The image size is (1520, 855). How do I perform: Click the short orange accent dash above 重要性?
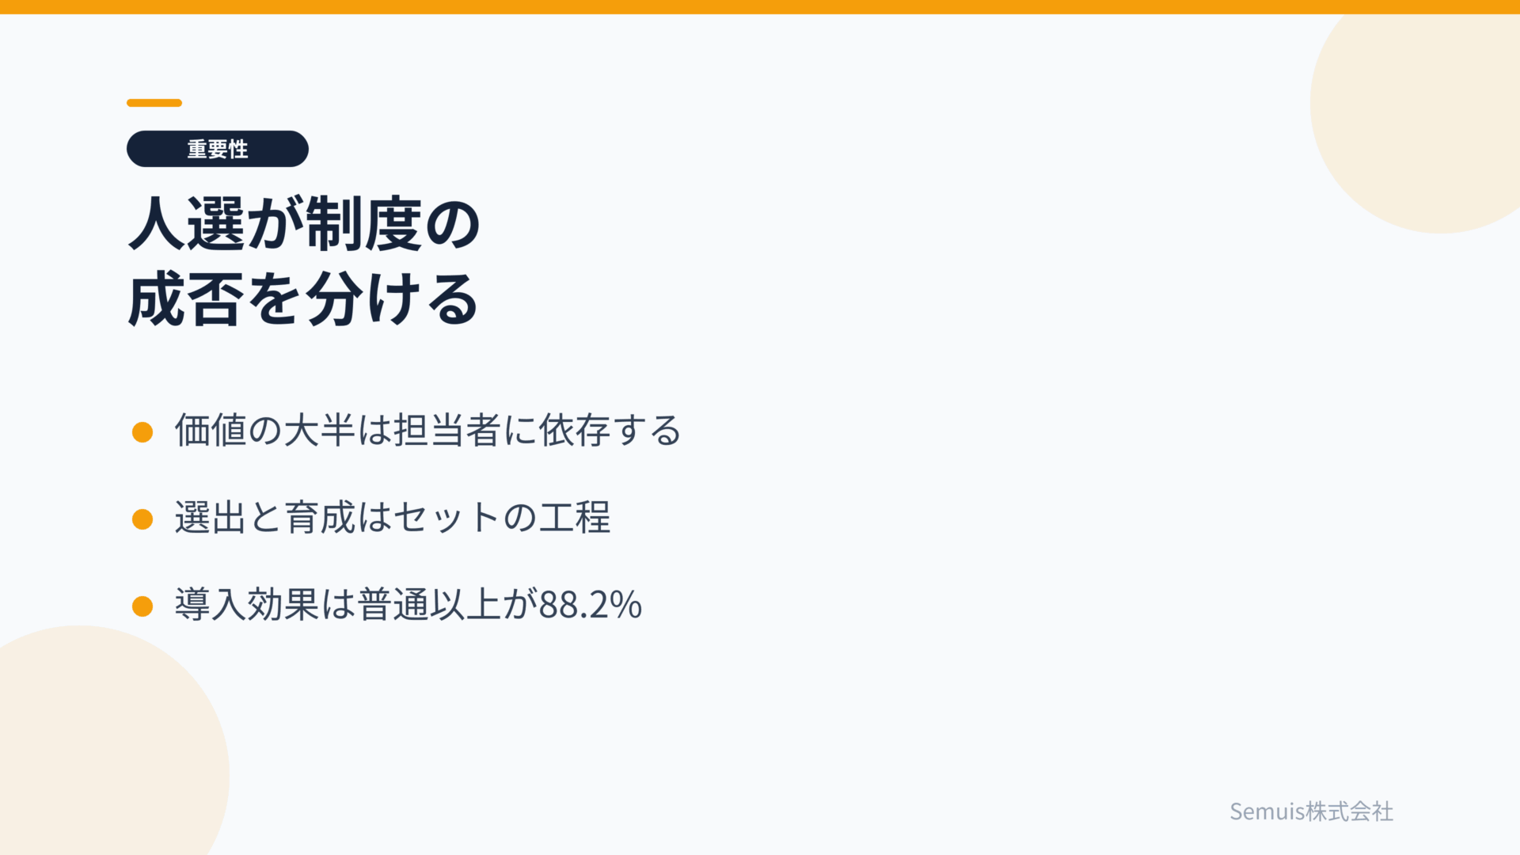(154, 103)
